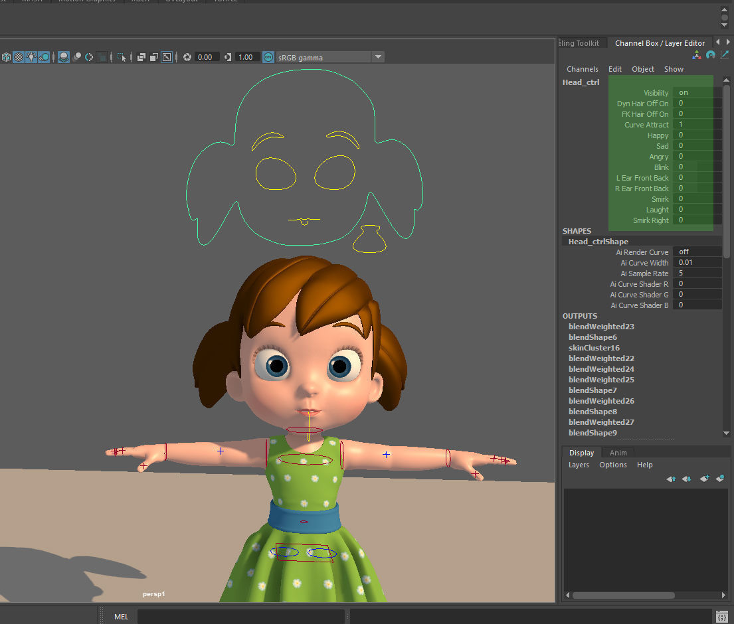Open the Options menu in Layer Editor

(x=612, y=465)
